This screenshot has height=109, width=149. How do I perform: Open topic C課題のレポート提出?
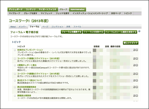click(x=27, y=65)
